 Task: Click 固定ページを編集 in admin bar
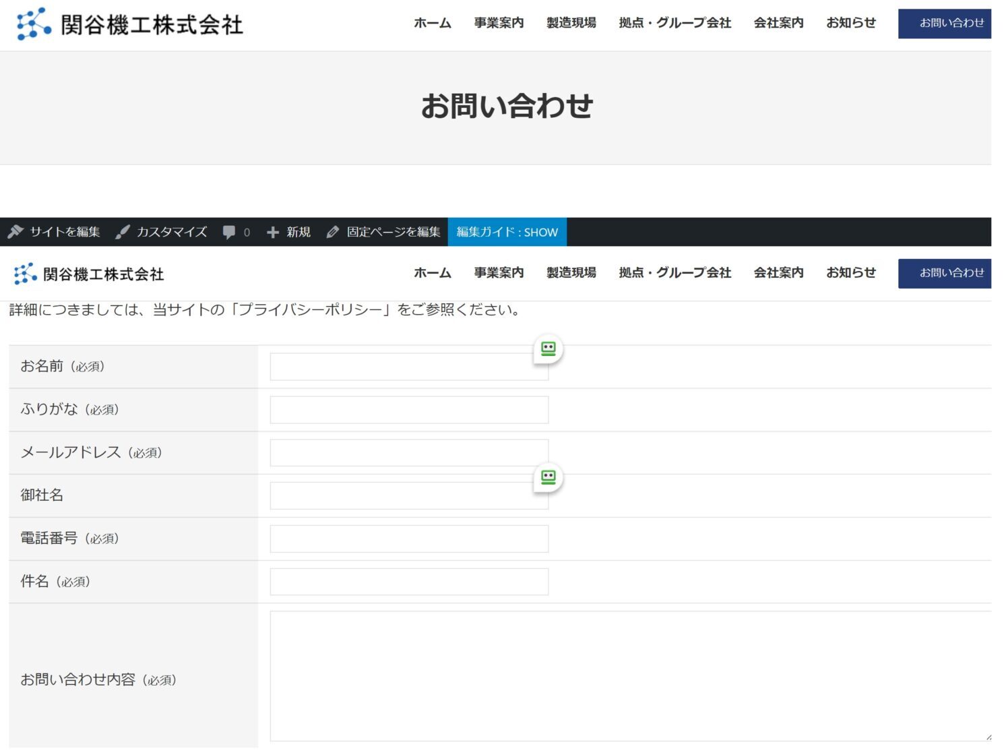click(383, 232)
